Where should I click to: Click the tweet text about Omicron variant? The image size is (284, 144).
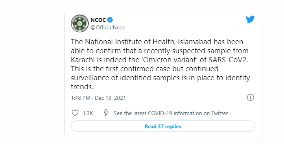160,64
